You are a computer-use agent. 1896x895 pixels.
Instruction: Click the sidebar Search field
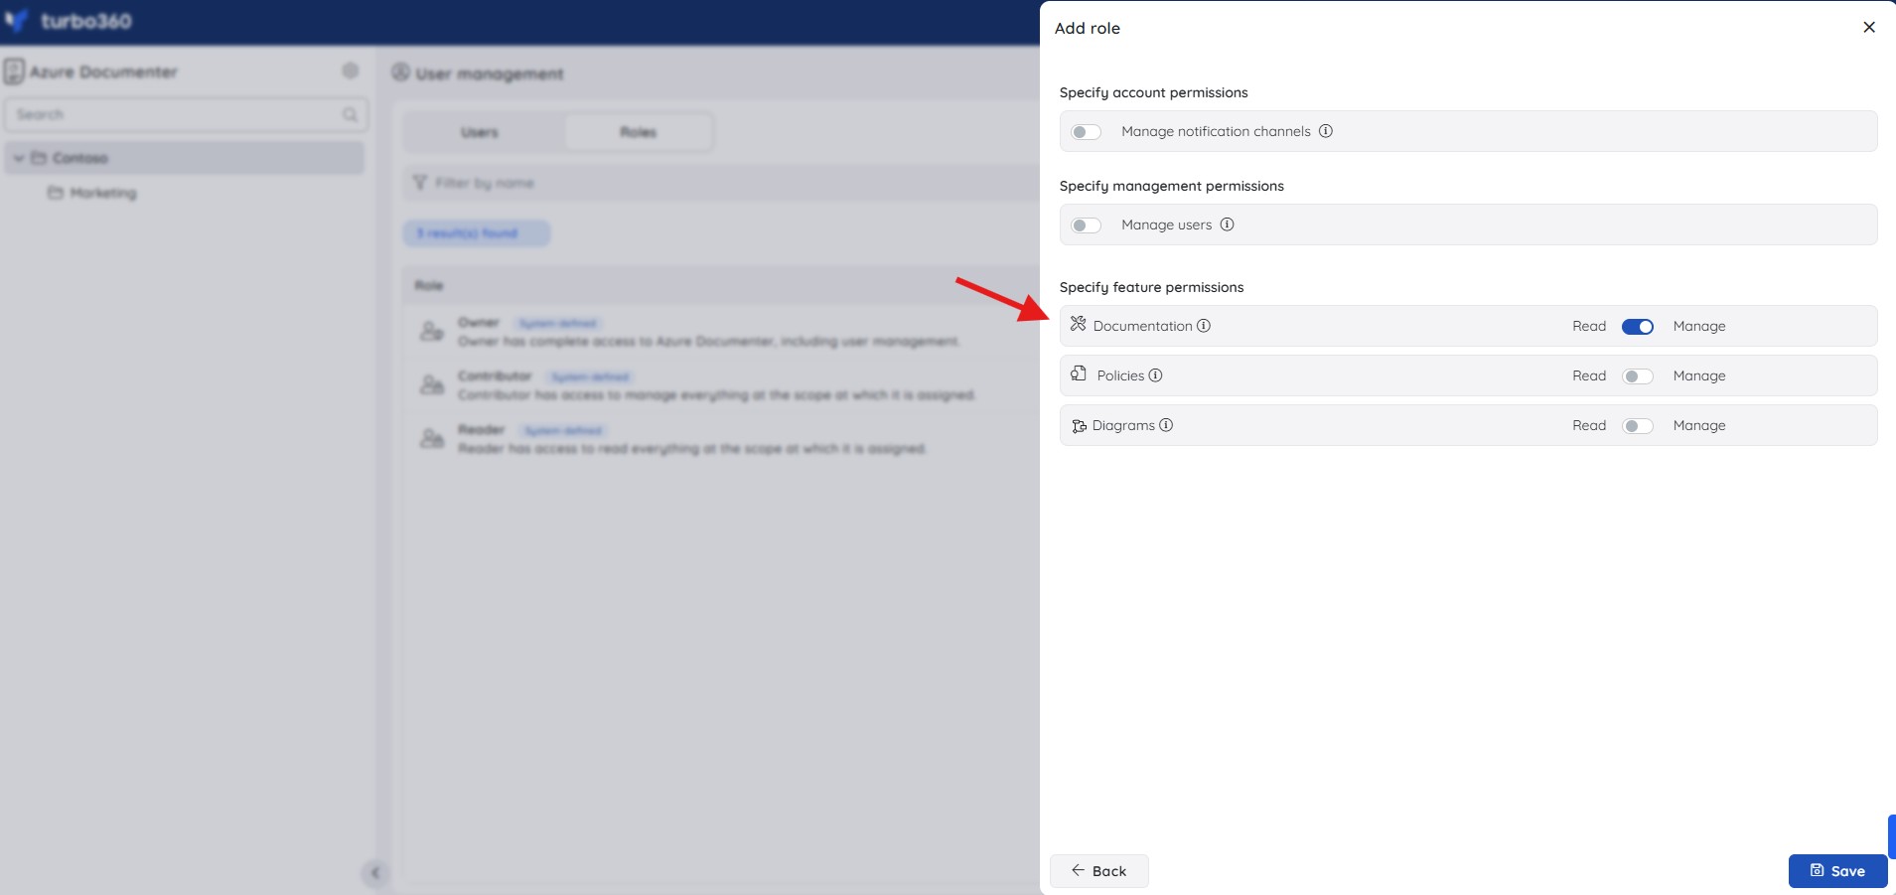click(186, 114)
